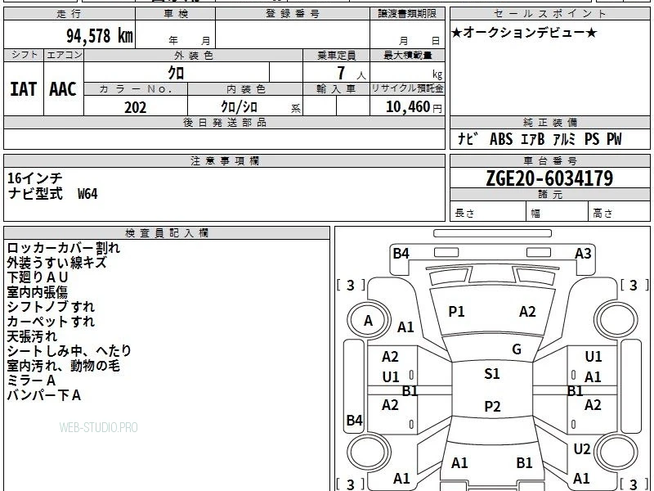Select the IAT transmission value

(24, 89)
